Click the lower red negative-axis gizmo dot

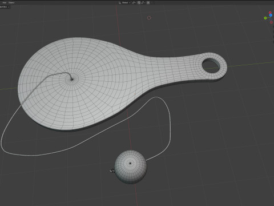point(271,22)
